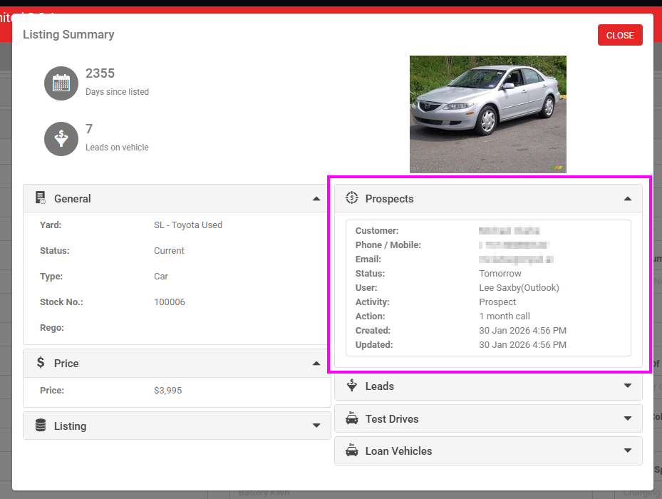Expand the Listing section arrow

316,426
